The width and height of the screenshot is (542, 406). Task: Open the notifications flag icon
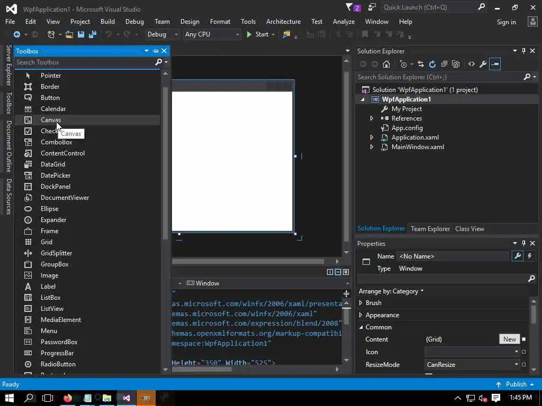tap(353, 7)
